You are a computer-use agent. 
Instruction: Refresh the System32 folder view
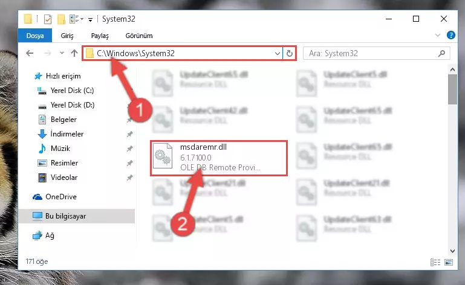coord(290,53)
